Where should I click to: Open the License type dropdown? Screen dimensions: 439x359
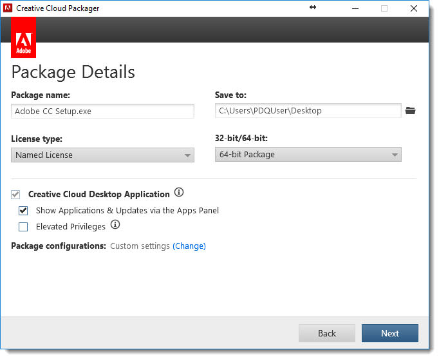click(102, 155)
